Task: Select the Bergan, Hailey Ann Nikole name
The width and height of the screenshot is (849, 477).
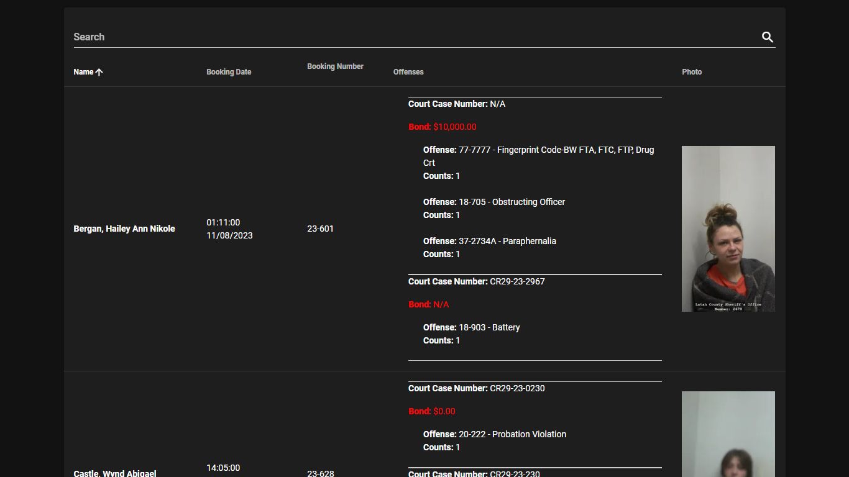Action: 124,229
